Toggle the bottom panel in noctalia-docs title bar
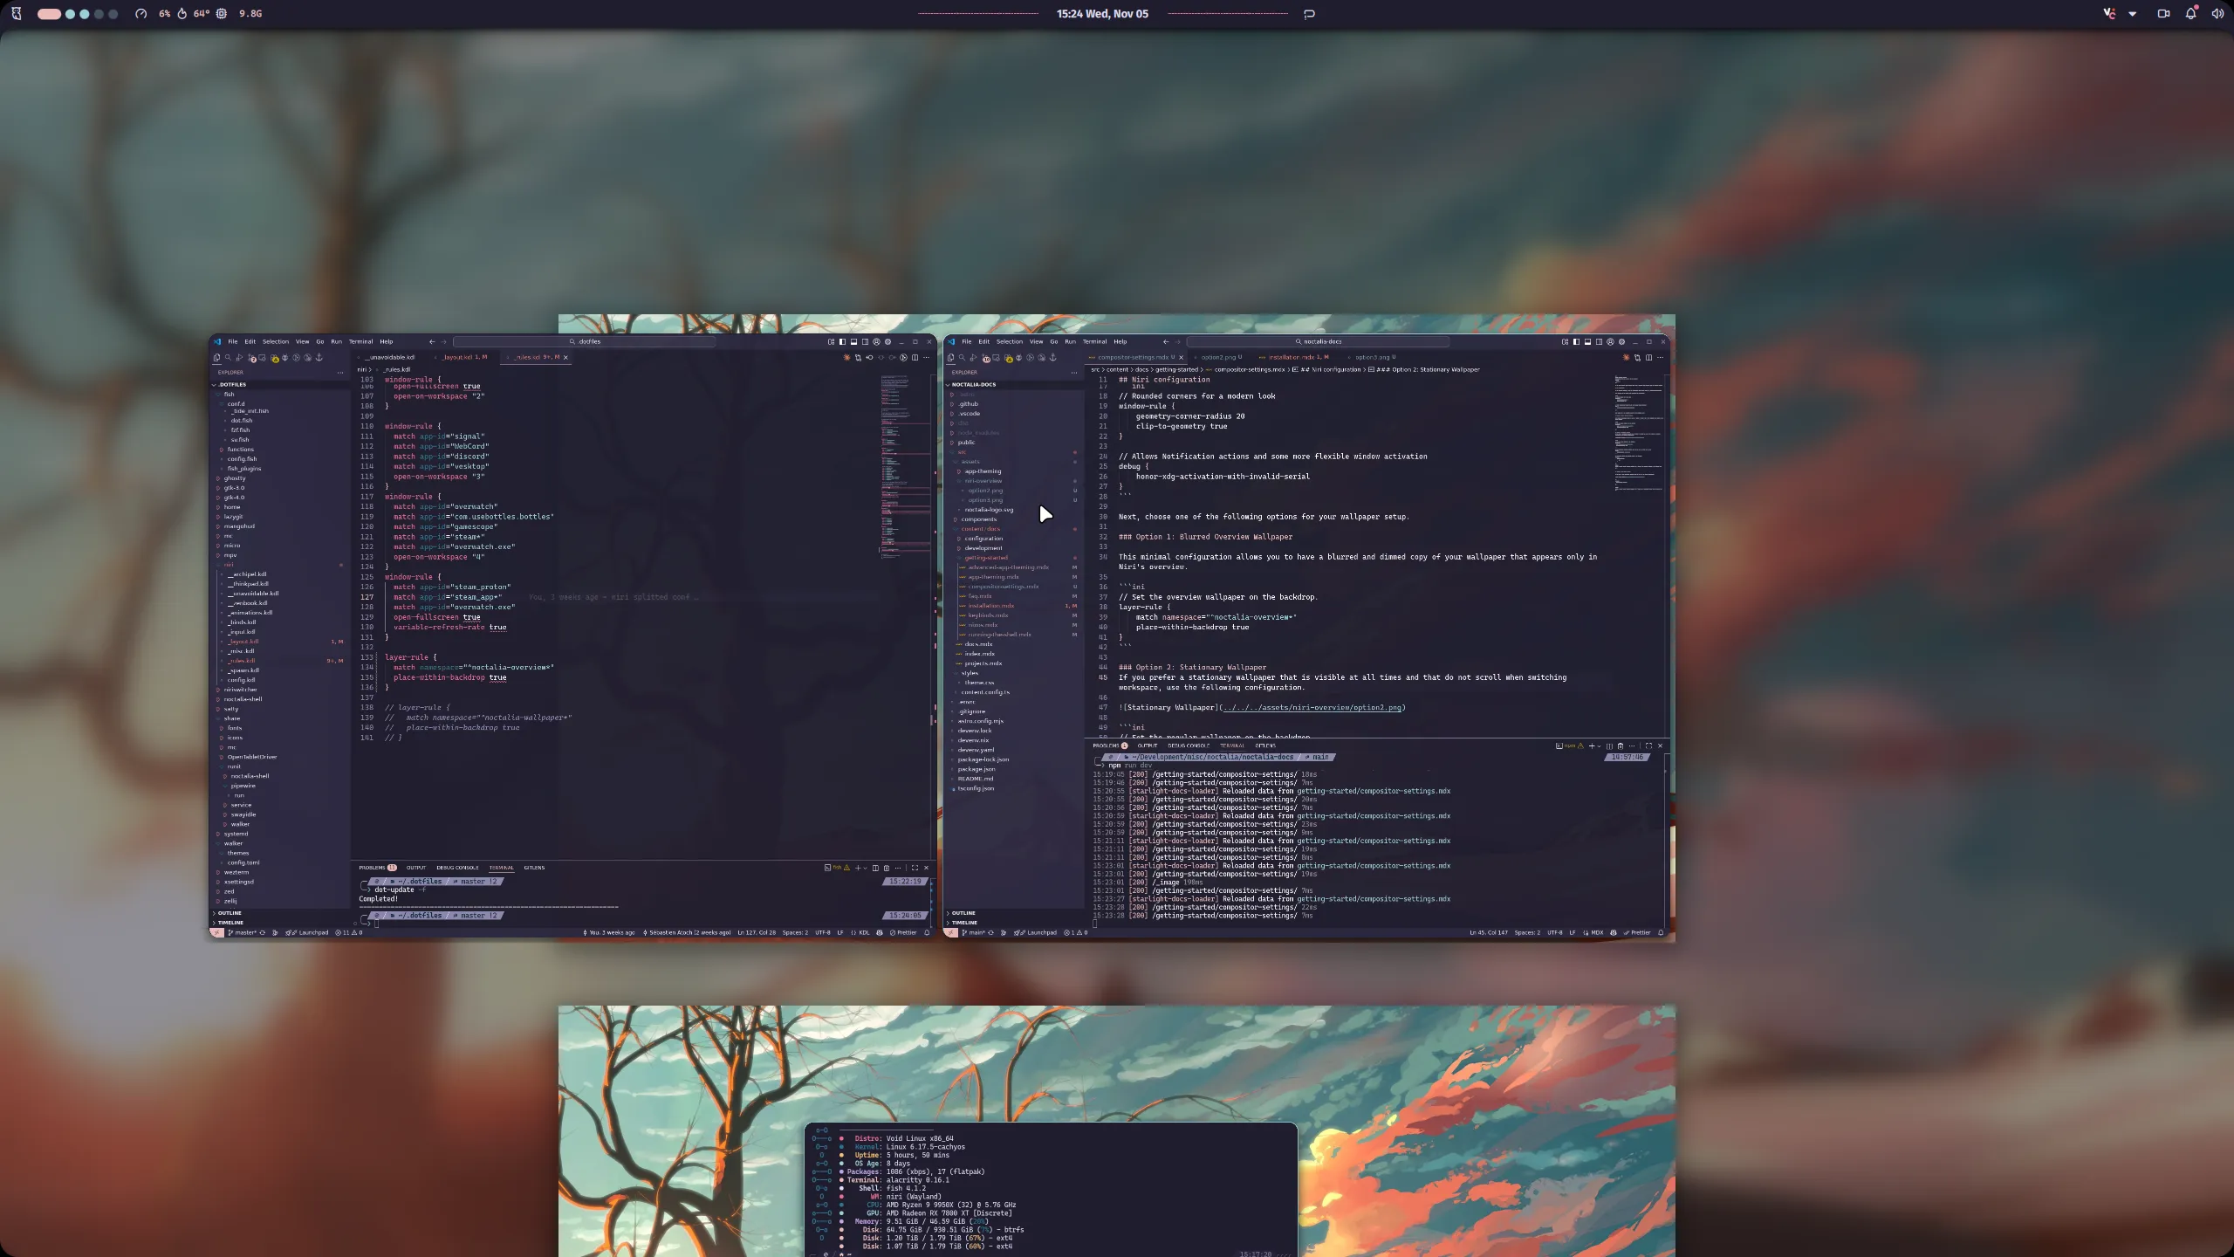2234x1257 pixels. pyautogui.click(x=1587, y=341)
